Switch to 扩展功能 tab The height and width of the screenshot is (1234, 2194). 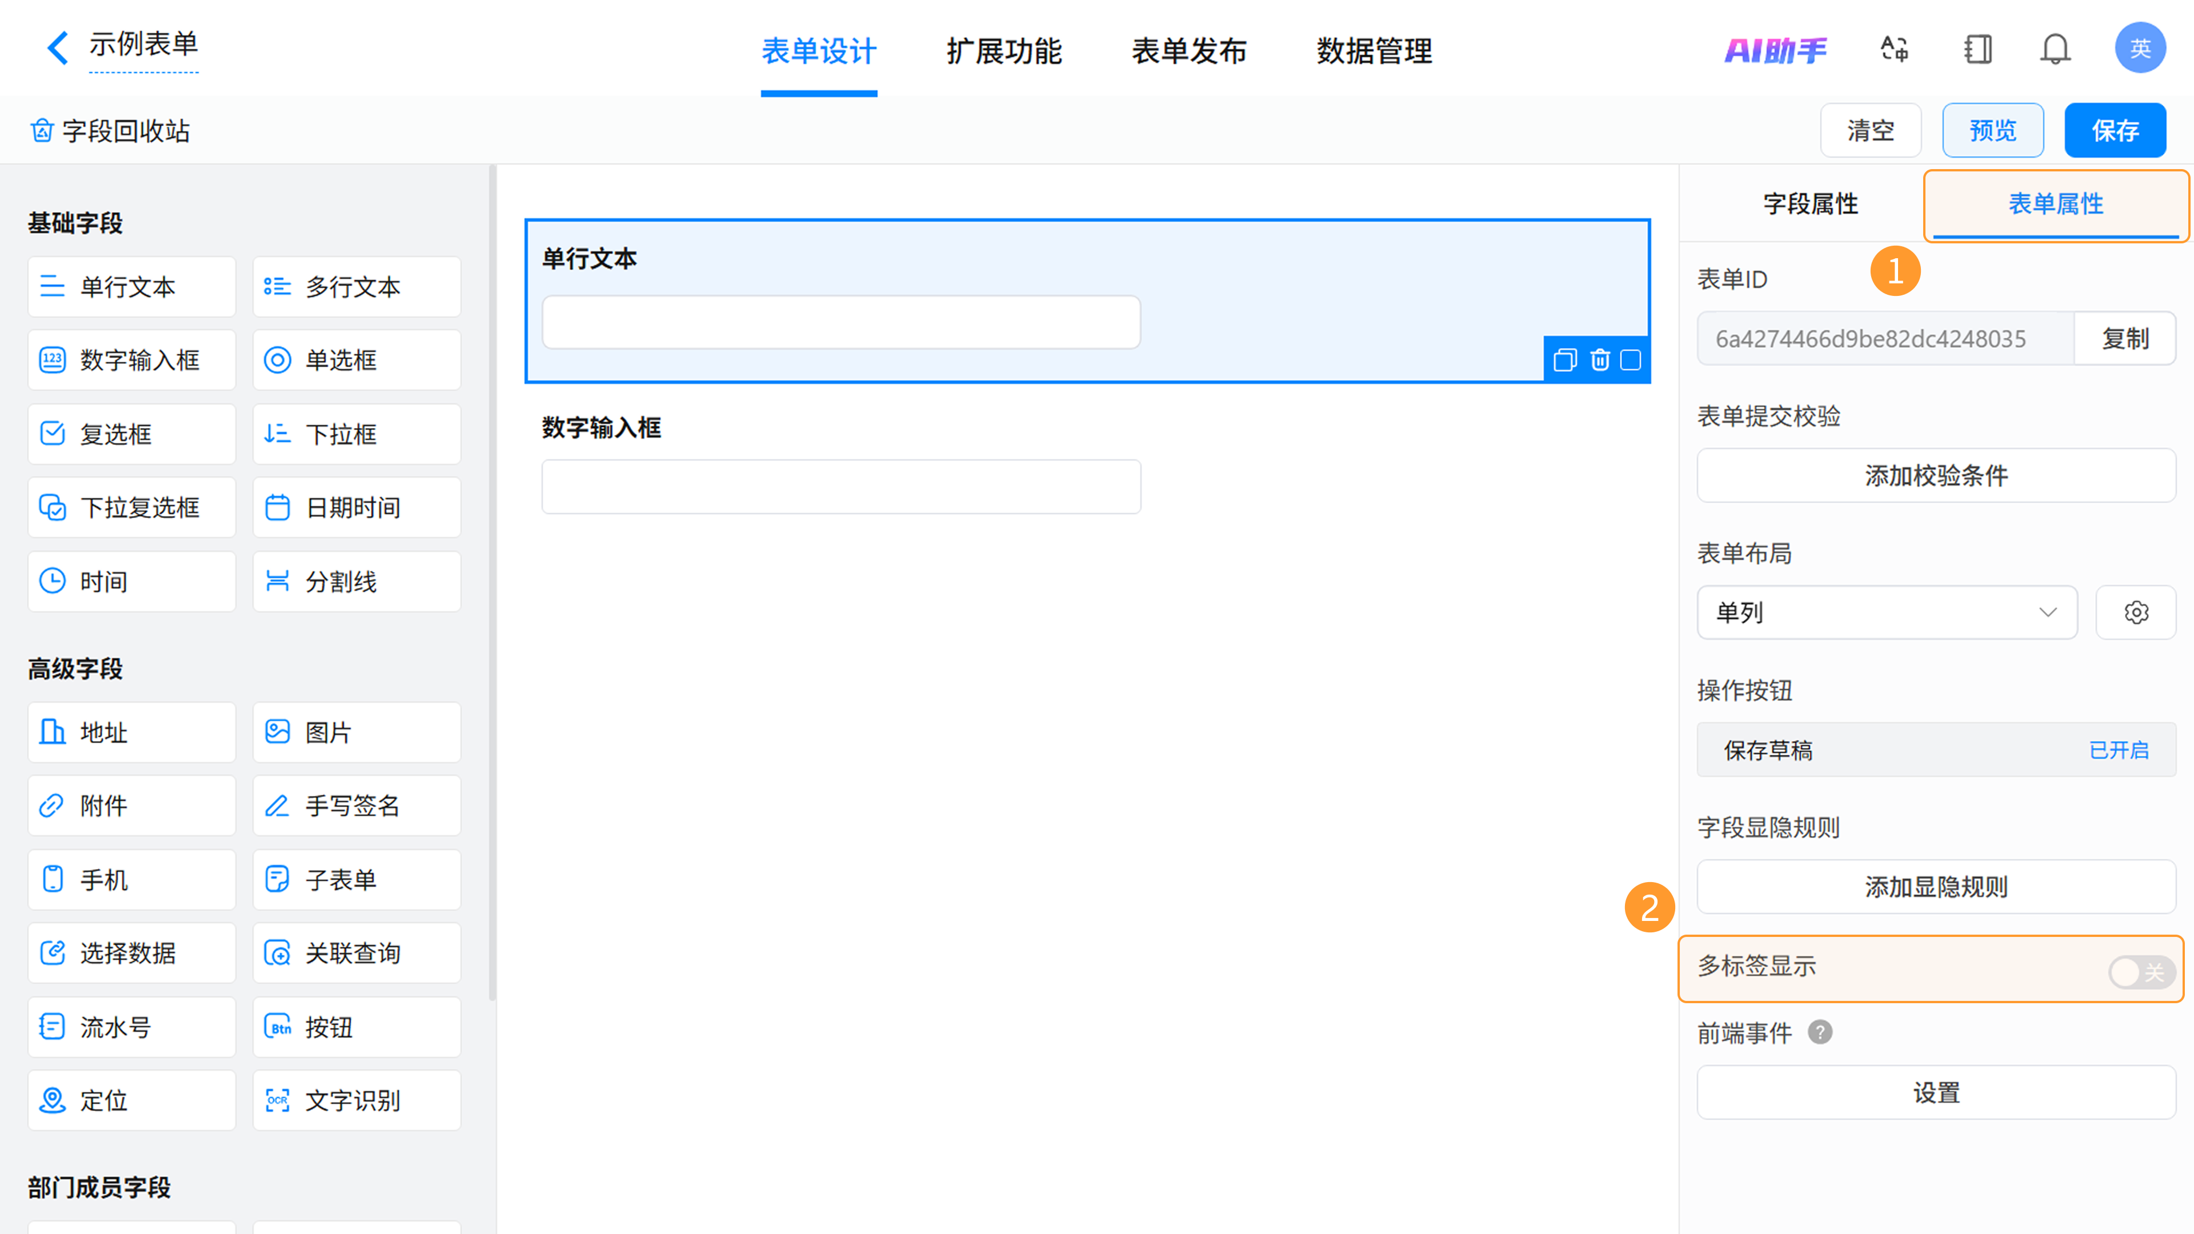click(x=1004, y=51)
